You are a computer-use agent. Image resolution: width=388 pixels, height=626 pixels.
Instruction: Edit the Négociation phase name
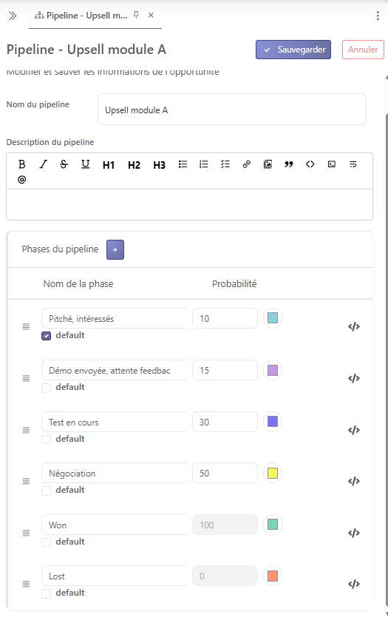coord(114,473)
